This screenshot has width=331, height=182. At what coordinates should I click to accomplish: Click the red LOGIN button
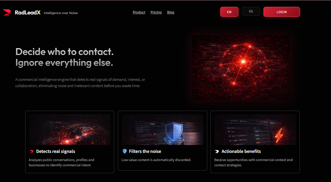pyautogui.click(x=282, y=12)
